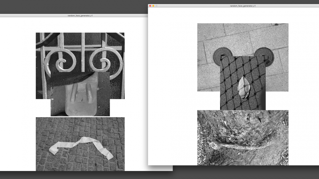The image size is (319, 179).
Task: Minimize the right window with yellow button
Action: 153,6
